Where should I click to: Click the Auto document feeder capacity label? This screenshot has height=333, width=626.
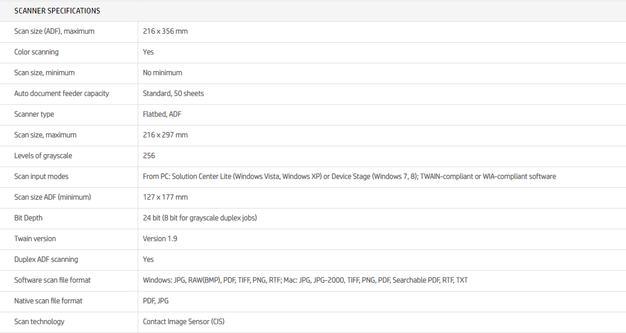click(x=62, y=94)
